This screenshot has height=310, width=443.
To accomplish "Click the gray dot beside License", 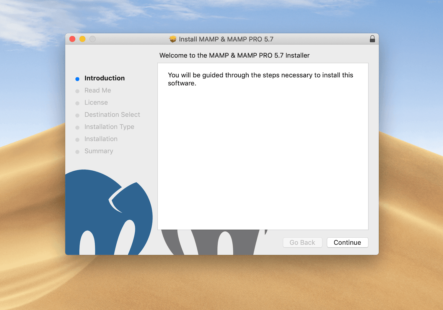I will tap(77, 103).
